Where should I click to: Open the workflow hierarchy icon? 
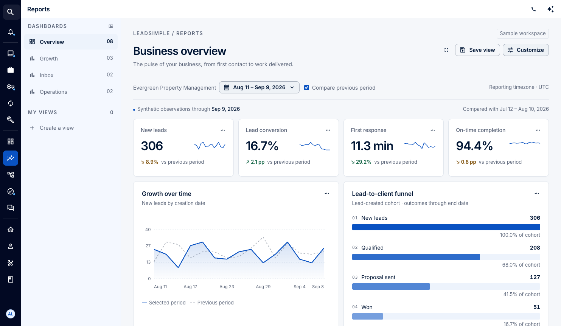pyautogui.click(x=11, y=175)
